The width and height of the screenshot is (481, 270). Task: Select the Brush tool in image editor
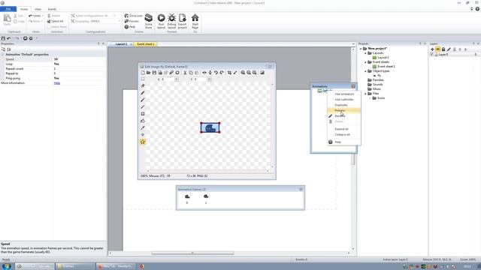pos(143,100)
